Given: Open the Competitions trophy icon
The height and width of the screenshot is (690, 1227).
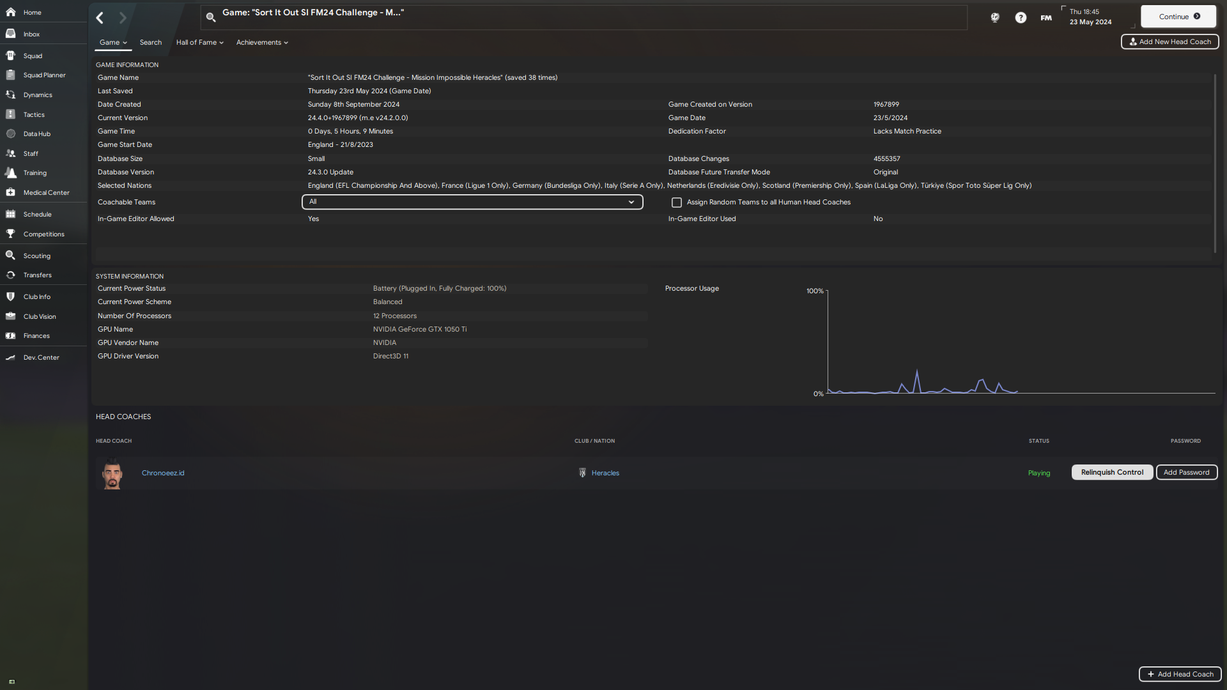Looking at the screenshot, I should pyautogui.click(x=11, y=234).
